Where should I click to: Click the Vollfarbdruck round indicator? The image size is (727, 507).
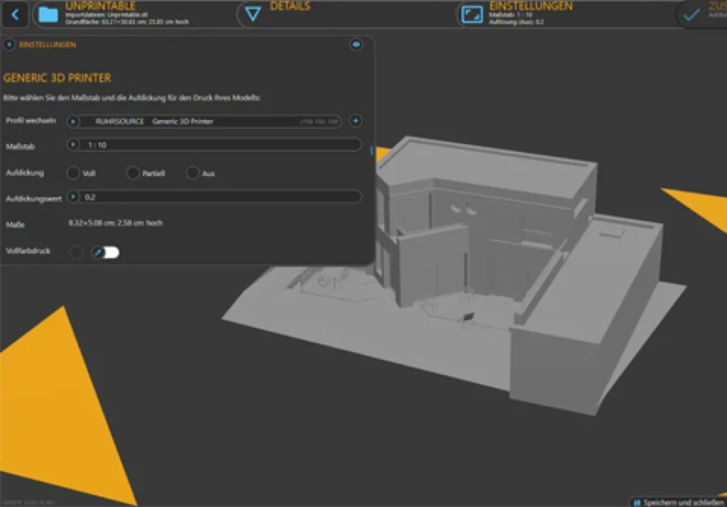(x=76, y=252)
